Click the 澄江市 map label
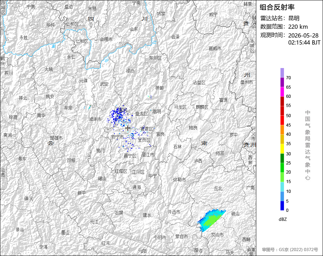323x256 pixels. (x=148, y=155)
